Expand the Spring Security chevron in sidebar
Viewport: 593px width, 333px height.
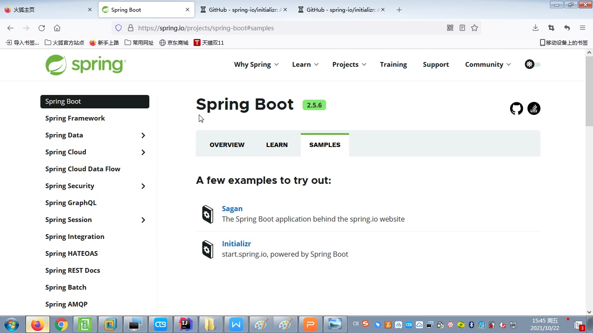pyautogui.click(x=143, y=186)
